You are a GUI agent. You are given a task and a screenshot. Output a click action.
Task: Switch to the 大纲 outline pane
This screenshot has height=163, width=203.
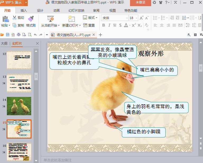click(4, 44)
